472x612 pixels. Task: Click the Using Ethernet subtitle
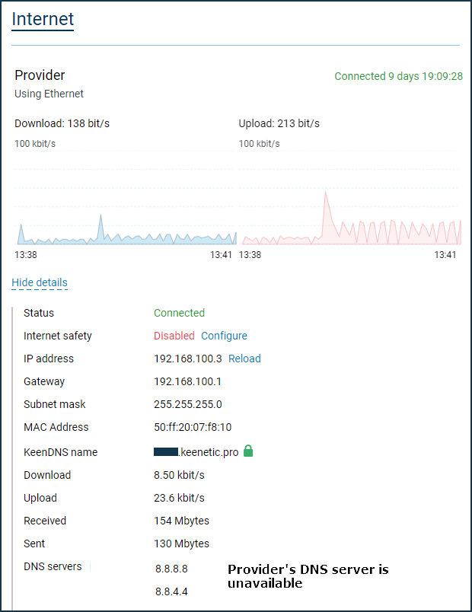[49, 94]
